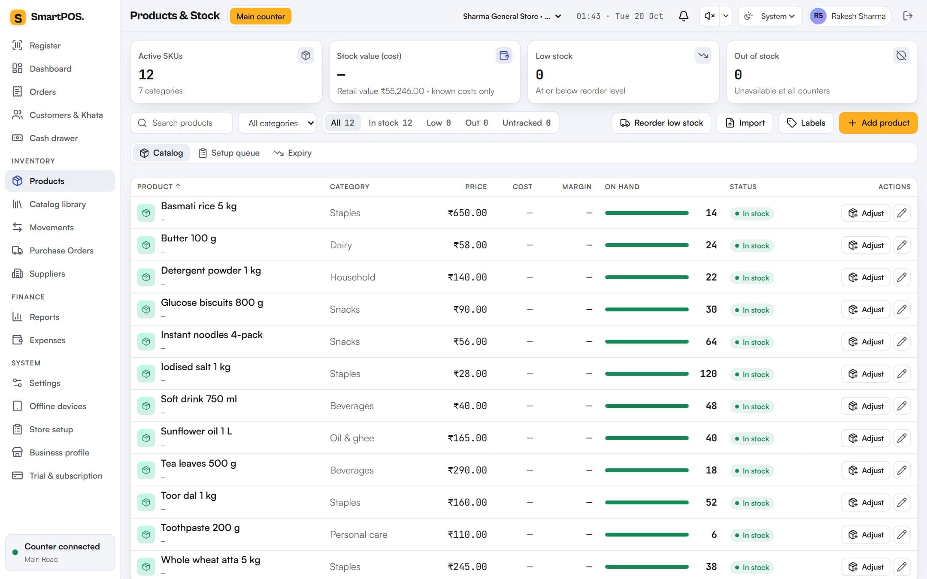
Task: Switch to the Expiry tab
Action: point(293,153)
